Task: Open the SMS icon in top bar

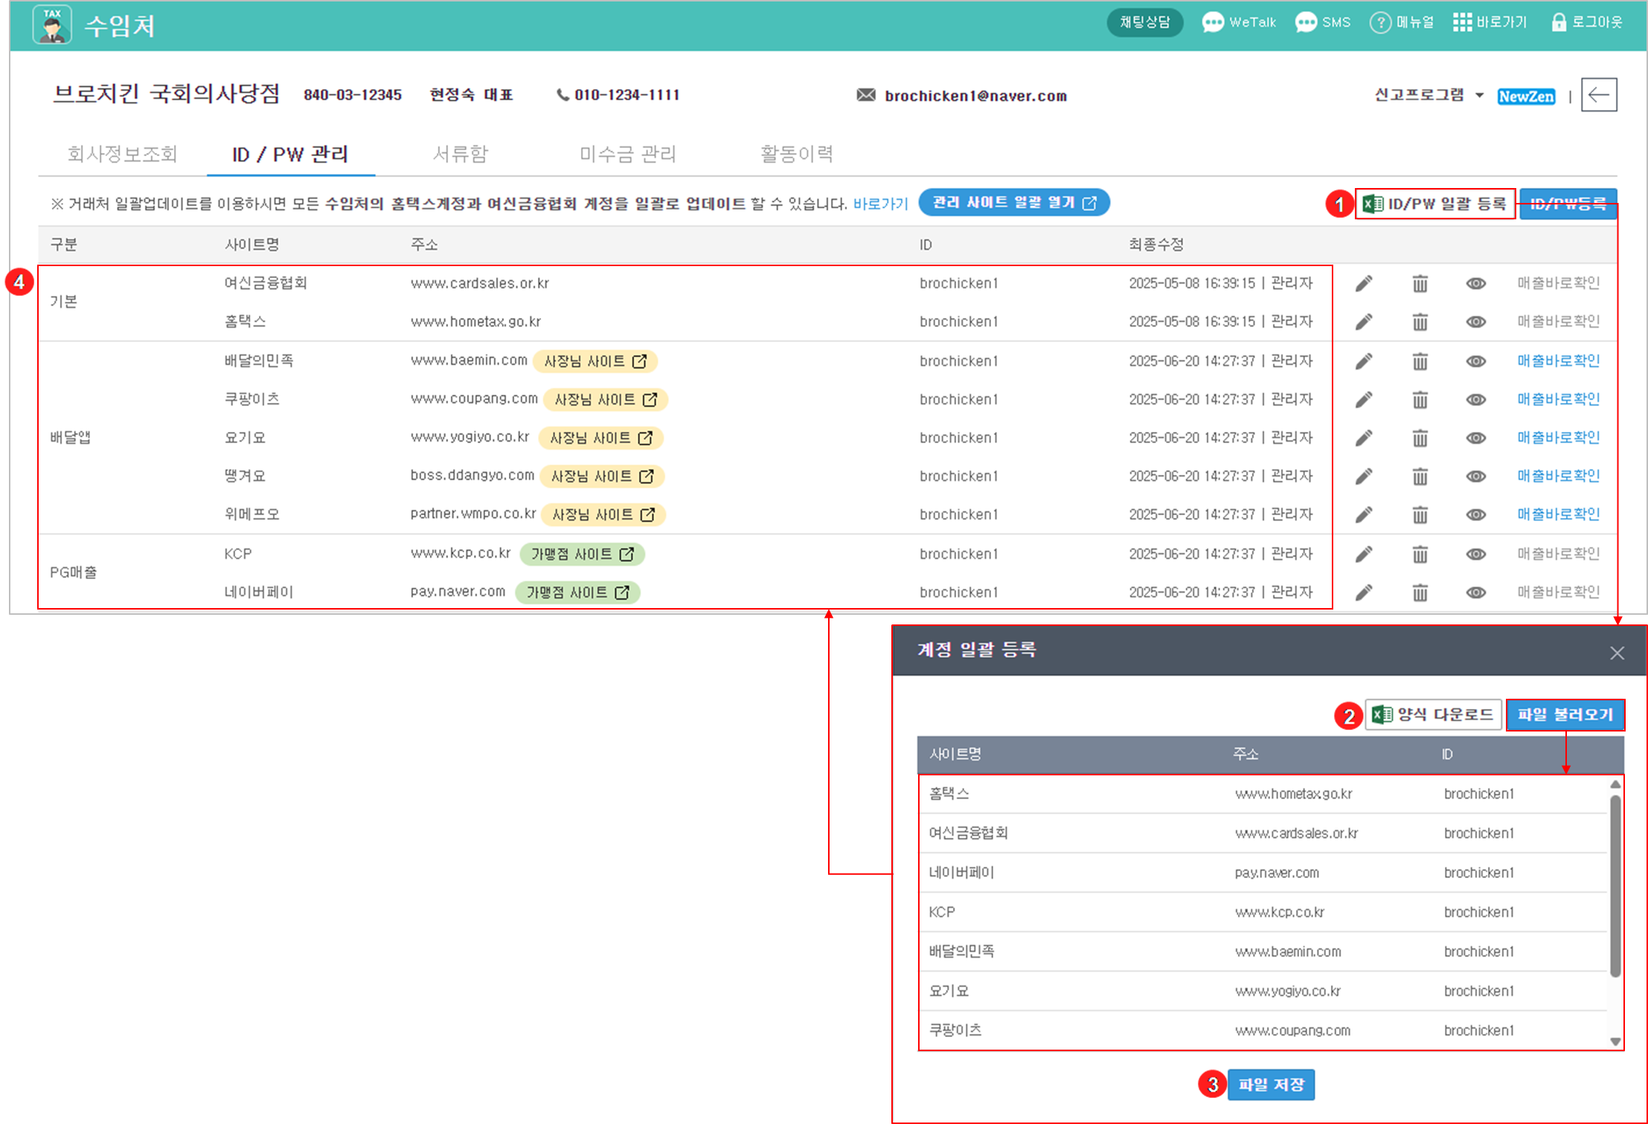Action: (1306, 22)
